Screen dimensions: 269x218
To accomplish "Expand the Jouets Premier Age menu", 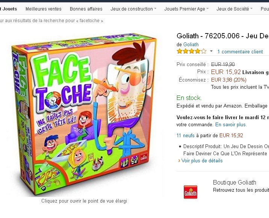I will click(x=186, y=9).
